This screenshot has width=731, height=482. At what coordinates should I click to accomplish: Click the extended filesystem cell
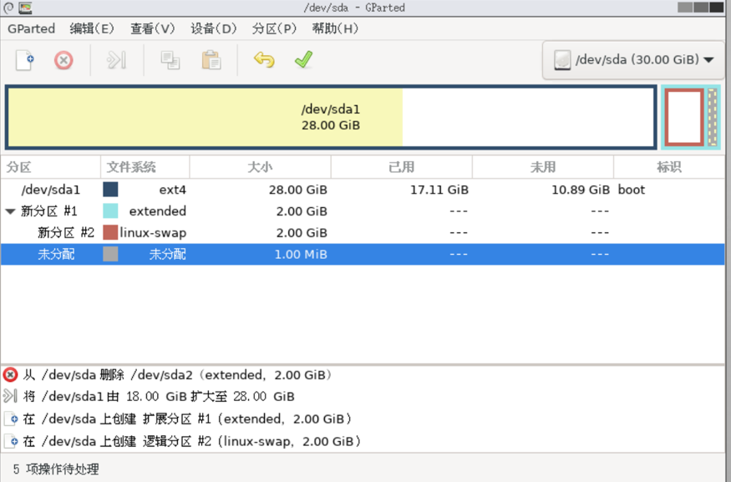(x=158, y=211)
